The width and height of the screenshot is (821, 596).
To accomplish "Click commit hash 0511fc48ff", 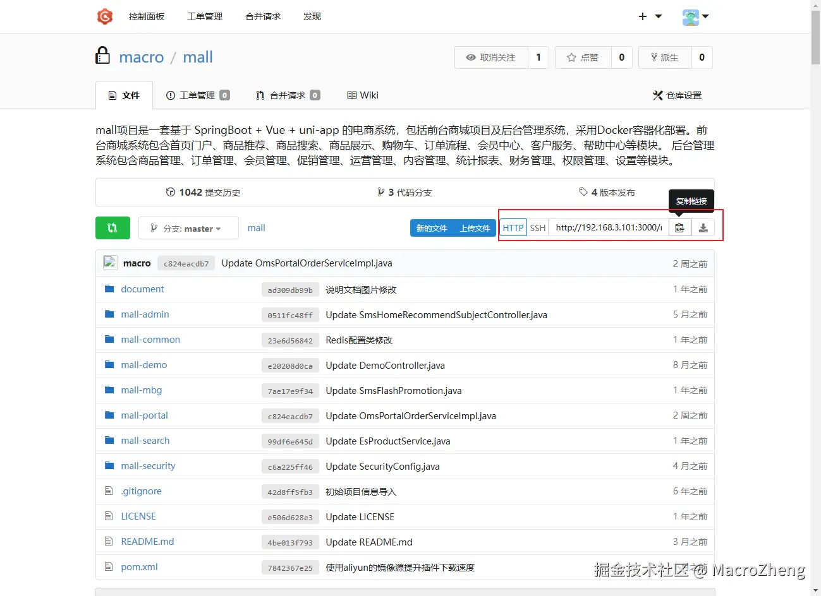I will click(x=290, y=315).
